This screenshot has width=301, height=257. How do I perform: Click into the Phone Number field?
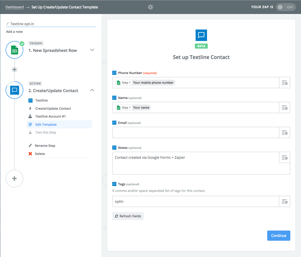coord(196,82)
